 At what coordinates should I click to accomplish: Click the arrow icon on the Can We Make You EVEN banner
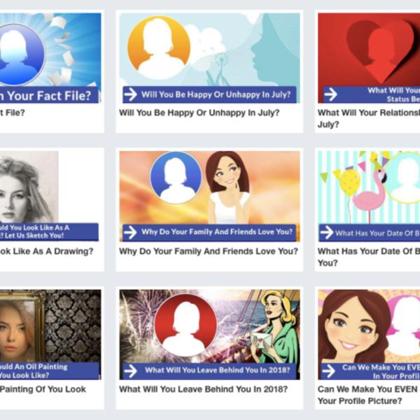[329, 371]
